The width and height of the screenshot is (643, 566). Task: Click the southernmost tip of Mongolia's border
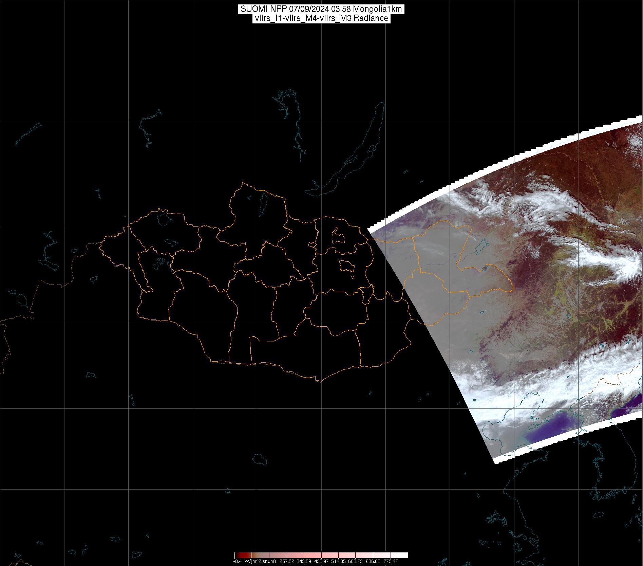pos(319,381)
